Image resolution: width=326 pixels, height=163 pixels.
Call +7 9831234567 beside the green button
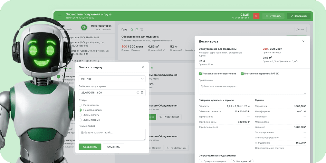(169, 117)
